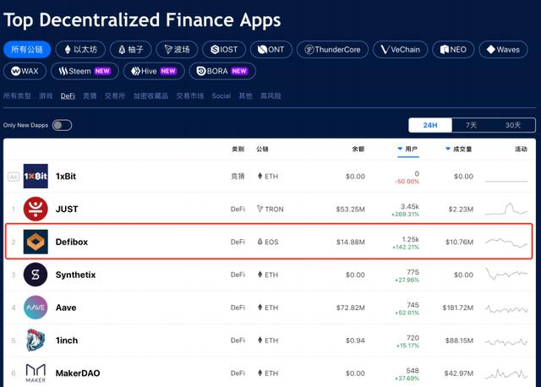Filter by the VeChain chain
Viewport: 541px width, 387px height.
point(400,49)
